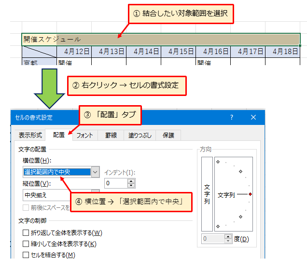Screen dimensions: 307x259
Task: Increase indent using the up spinner arrow
Action: (131, 180)
